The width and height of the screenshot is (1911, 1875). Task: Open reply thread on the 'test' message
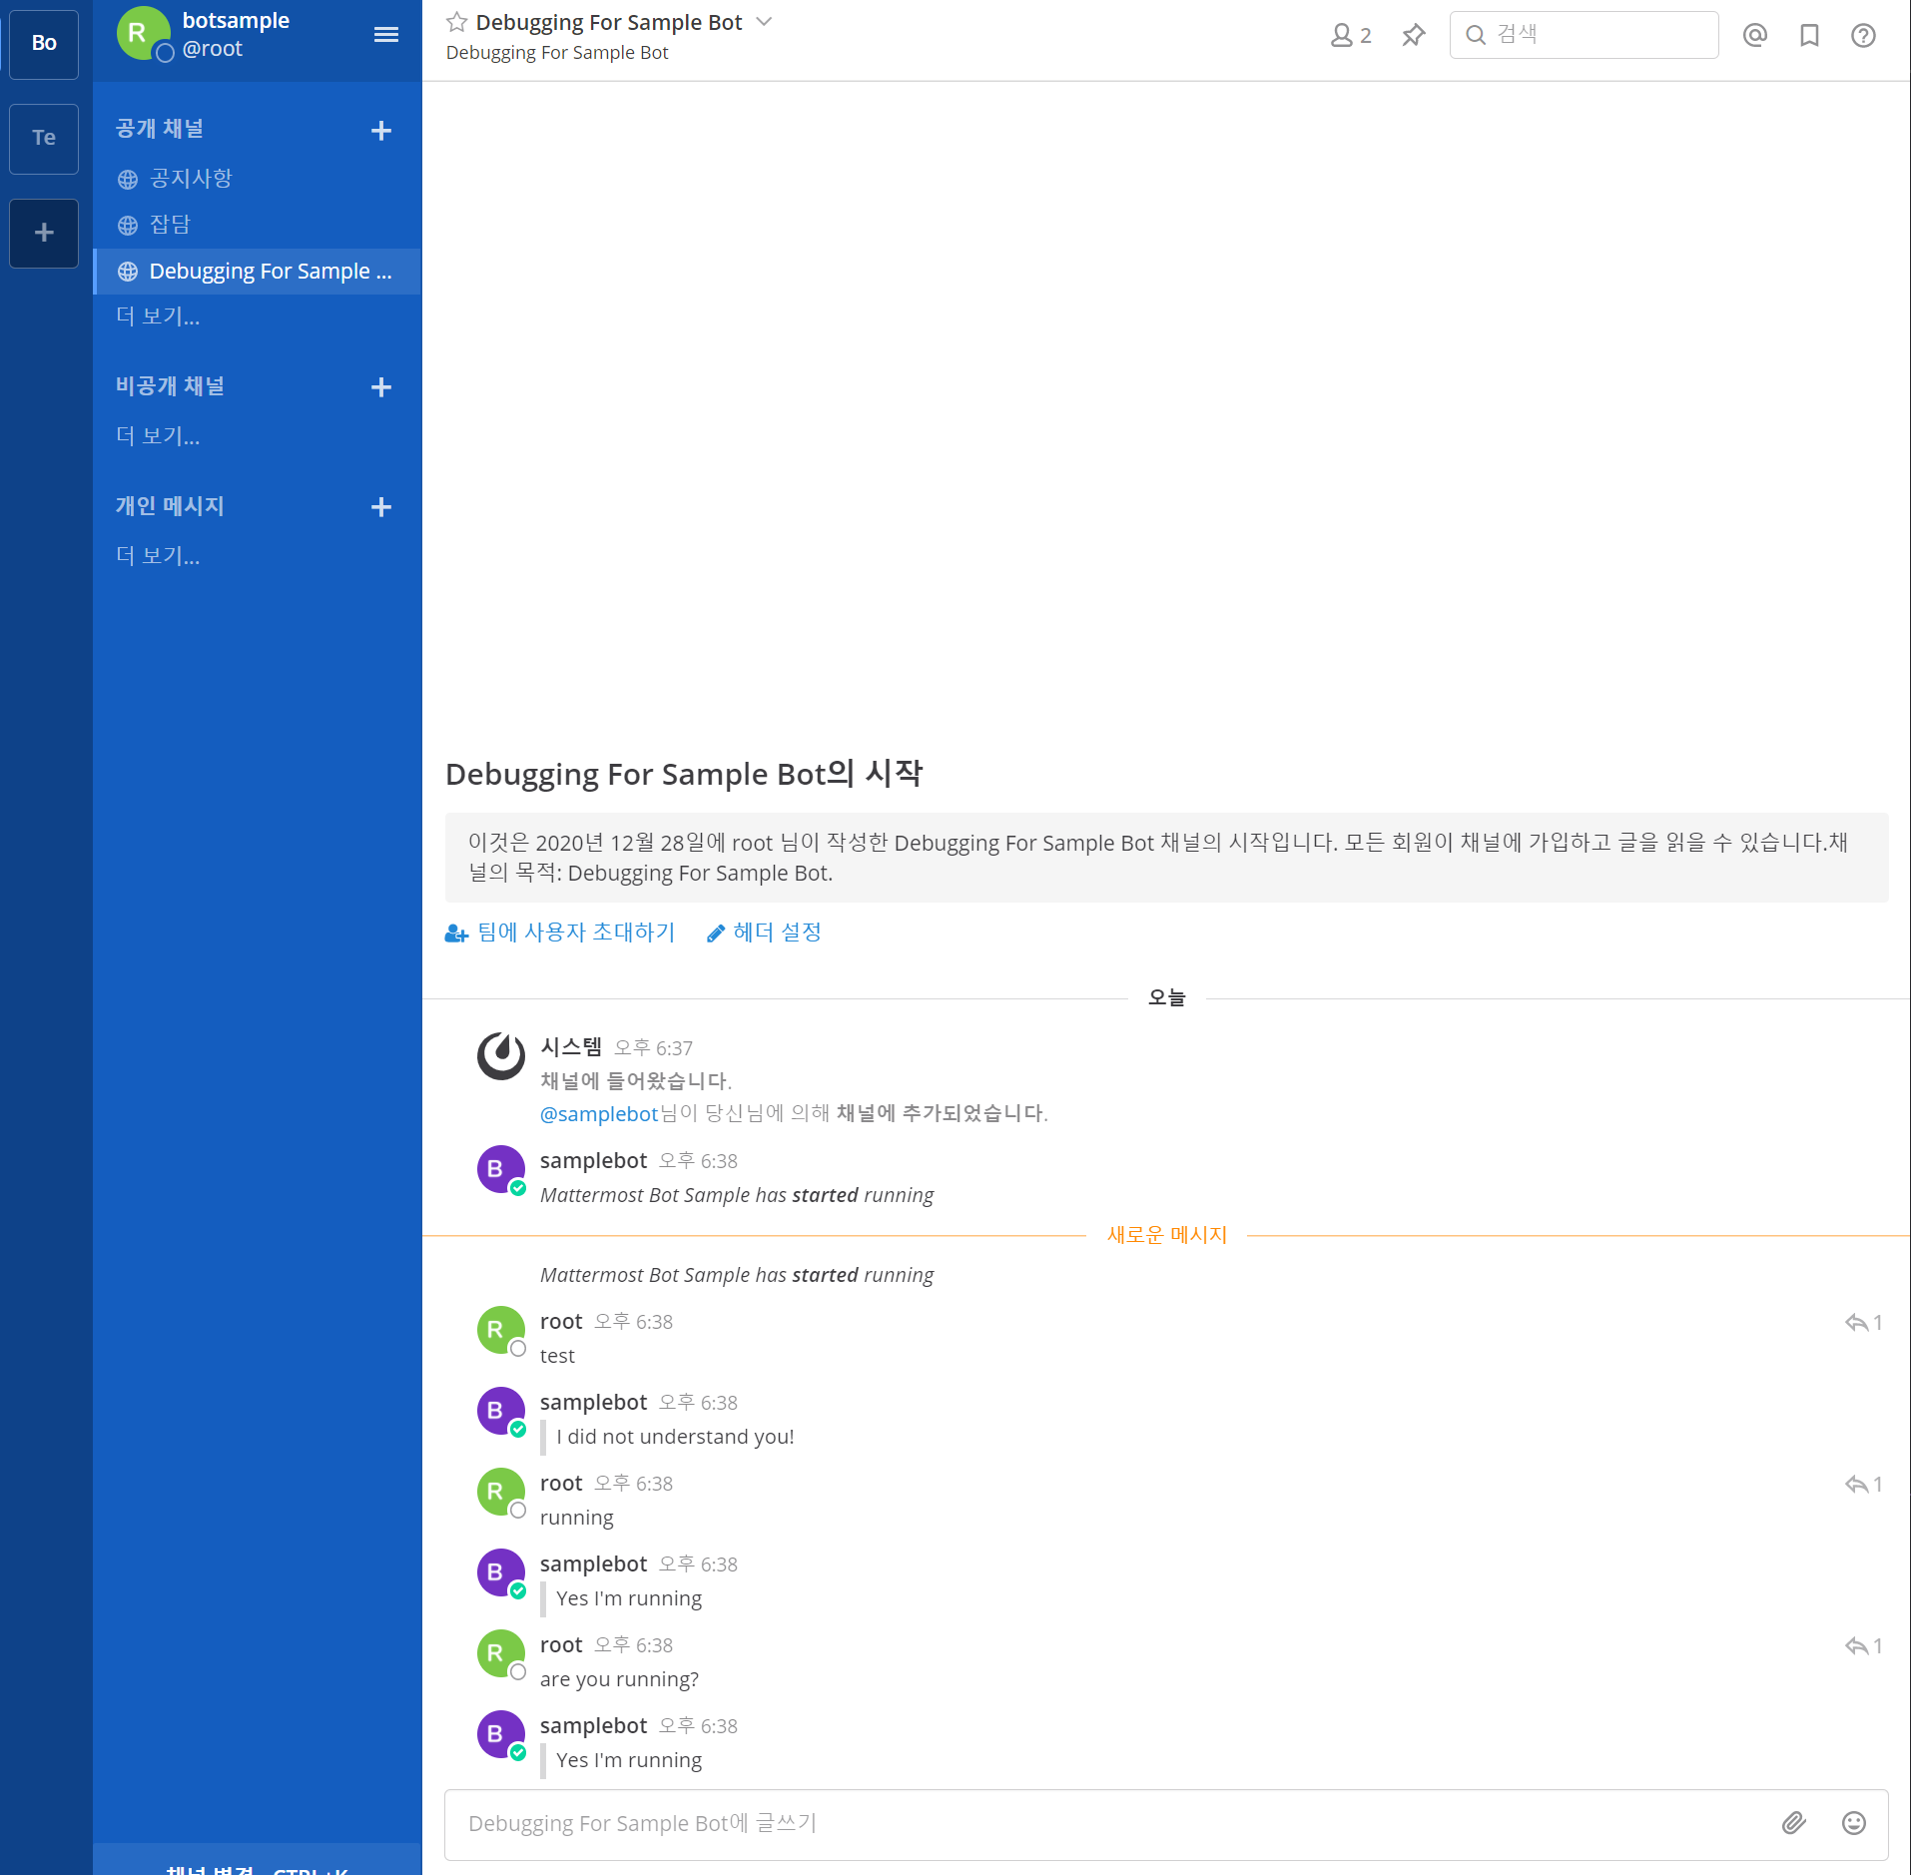point(1863,1323)
